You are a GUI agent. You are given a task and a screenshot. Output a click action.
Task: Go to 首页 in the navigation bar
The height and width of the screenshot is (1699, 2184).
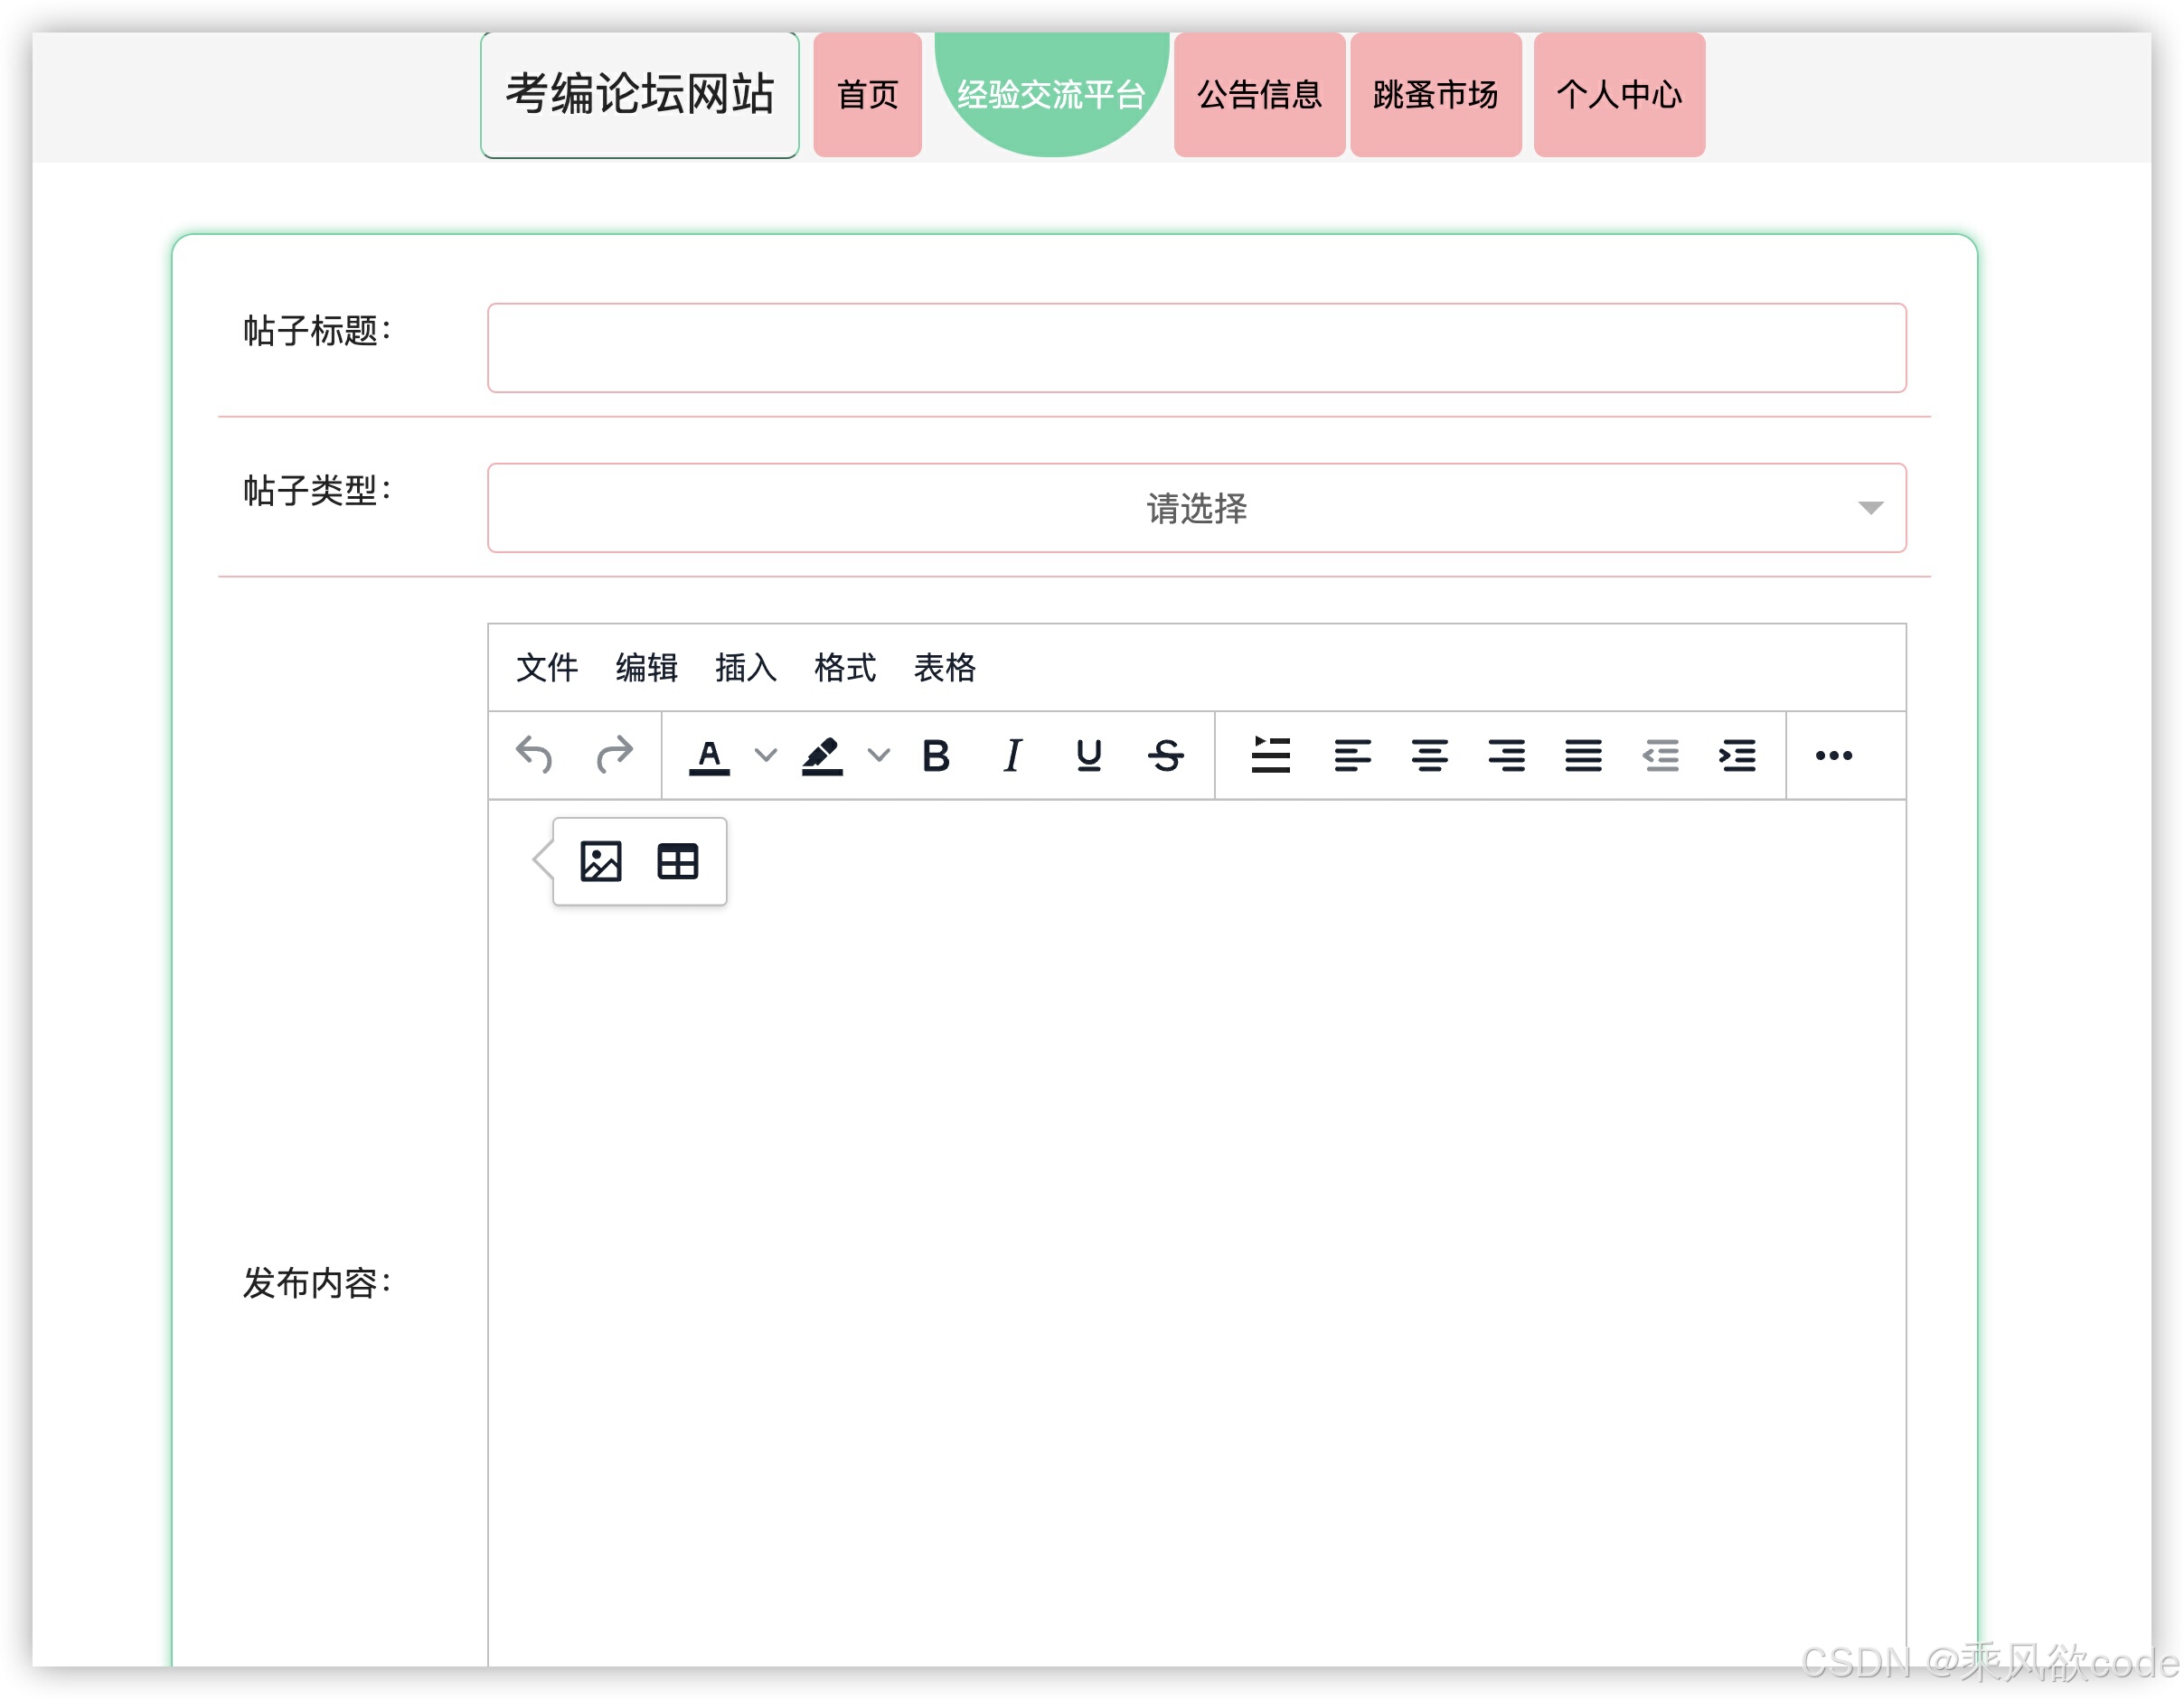click(x=866, y=95)
